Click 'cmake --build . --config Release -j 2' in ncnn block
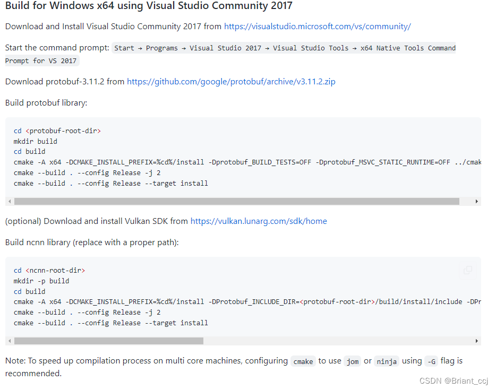The height and width of the screenshot is (390, 496). (x=87, y=313)
